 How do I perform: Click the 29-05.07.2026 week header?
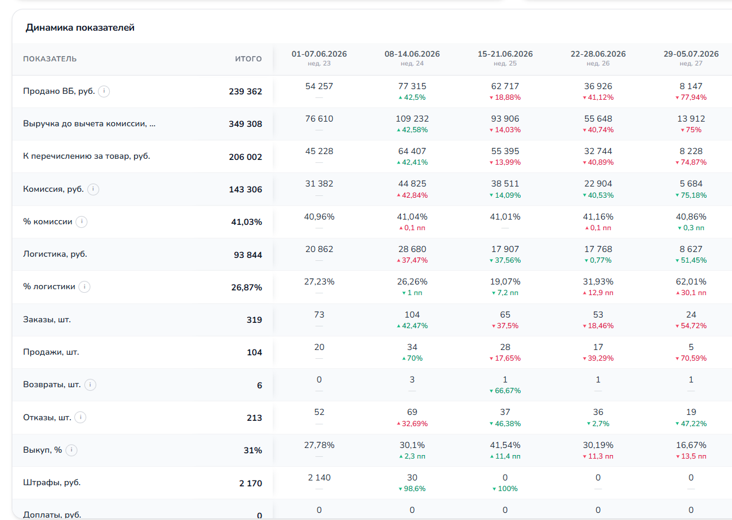691,58
